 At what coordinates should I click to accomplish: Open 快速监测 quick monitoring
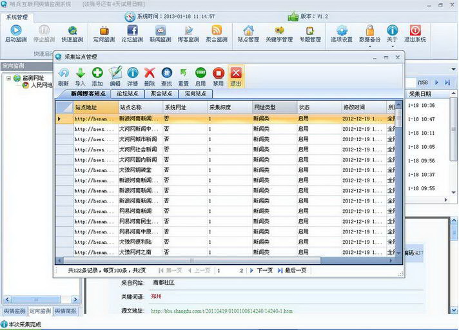(x=72, y=34)
